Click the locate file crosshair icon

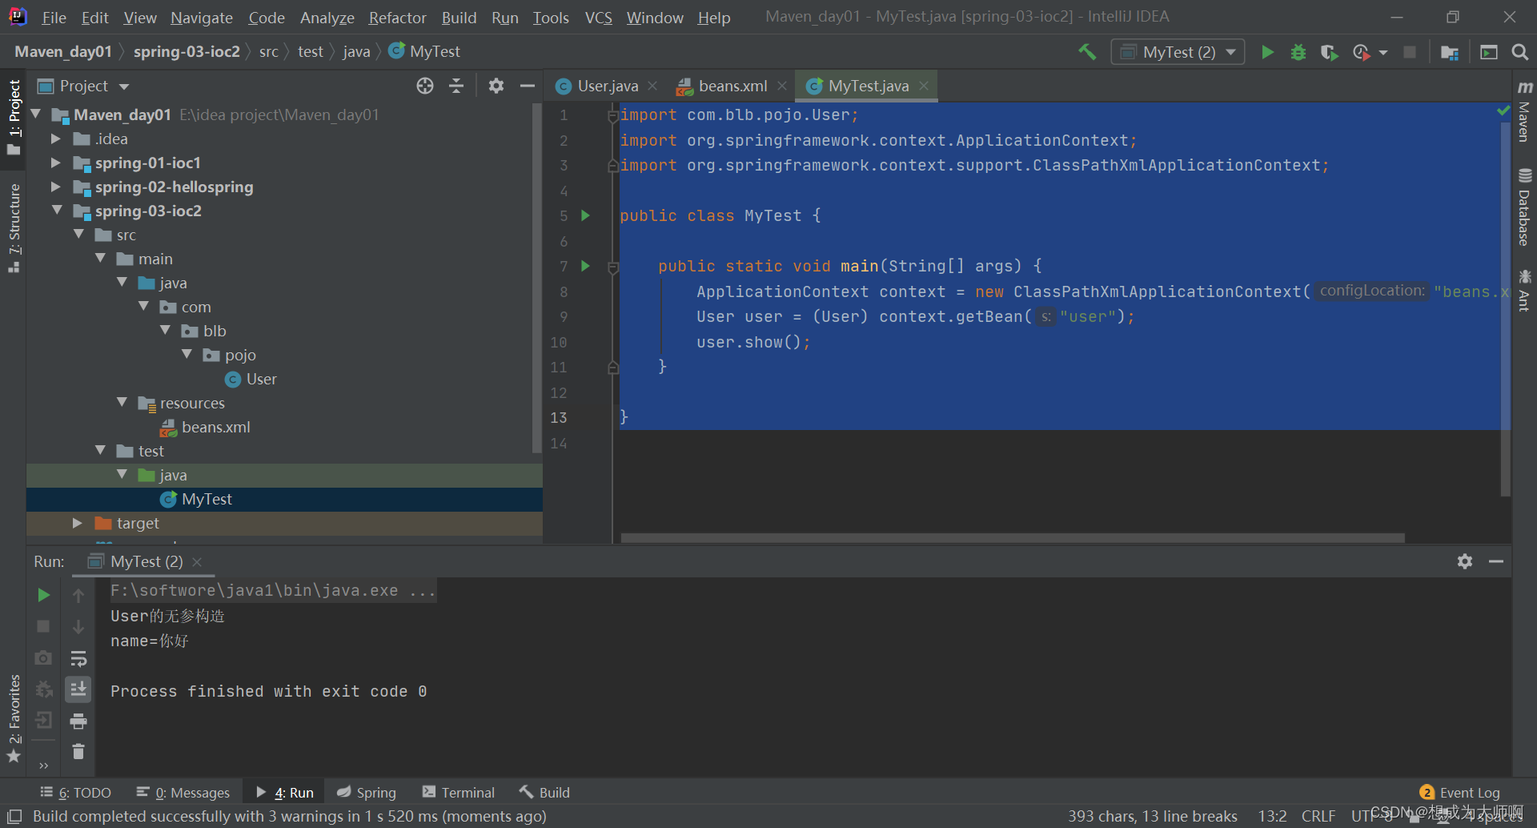click(425, 86)
